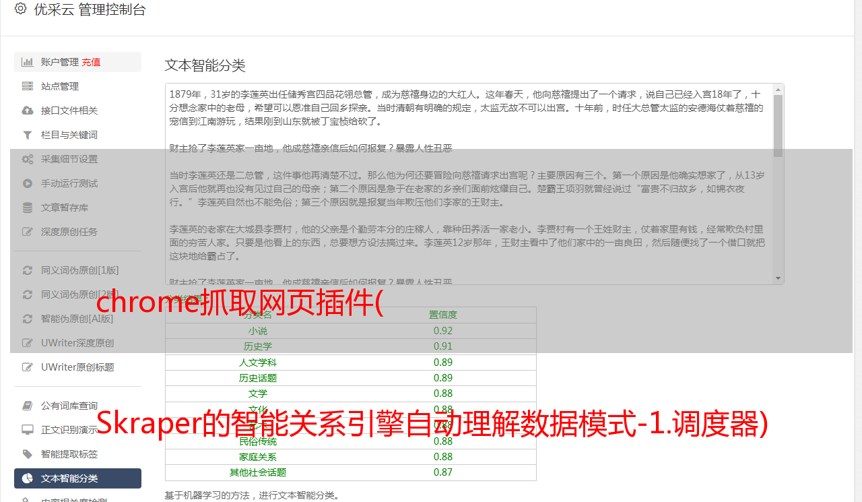
Task: Click the play circle icon for 手动运行测试
Action: (x=28, y=183)
